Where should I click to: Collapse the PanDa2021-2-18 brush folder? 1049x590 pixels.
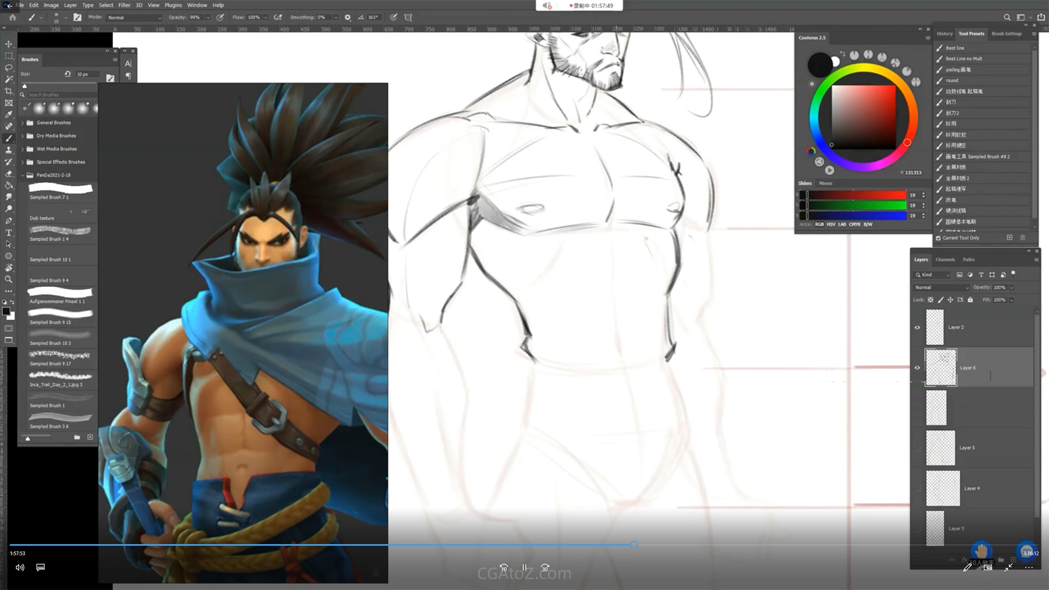pyautogui.click(x=23, y=175)
